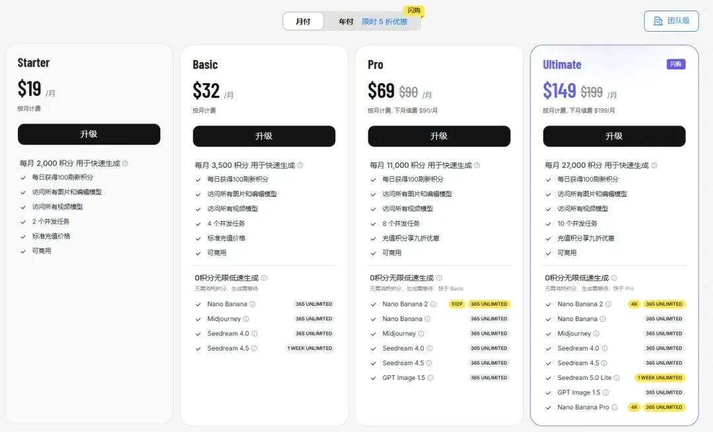Open Midjourney info icon in Pro

(x=421, y=334)
